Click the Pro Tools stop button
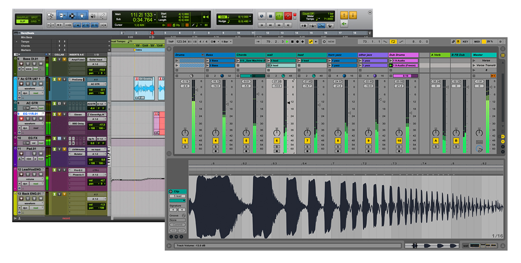 pos(270,16)
